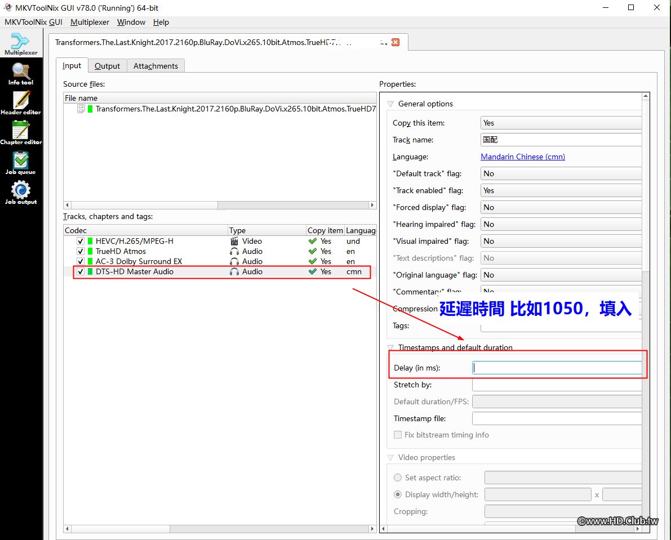This screenshot has width=671, height=540.
Task: Click the Delay (in ms) input field
Action: click(557, 368)
